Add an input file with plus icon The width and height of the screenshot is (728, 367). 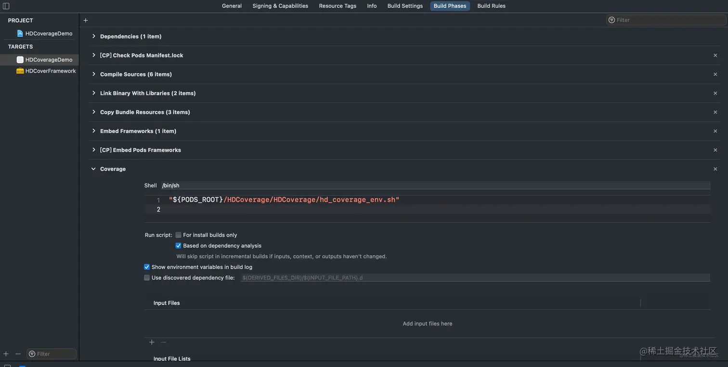click(x=152, y=342)
